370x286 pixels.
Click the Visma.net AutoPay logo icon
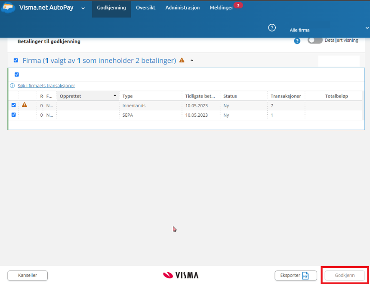(x=7, y=8)
